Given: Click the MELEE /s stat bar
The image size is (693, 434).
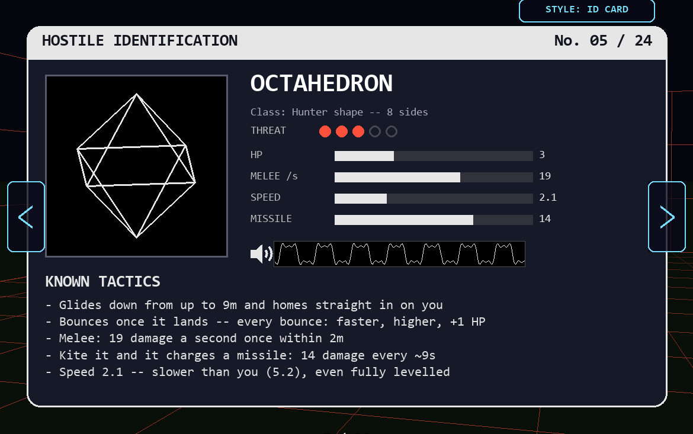Looking at the screenshot, I should point(434,177).
